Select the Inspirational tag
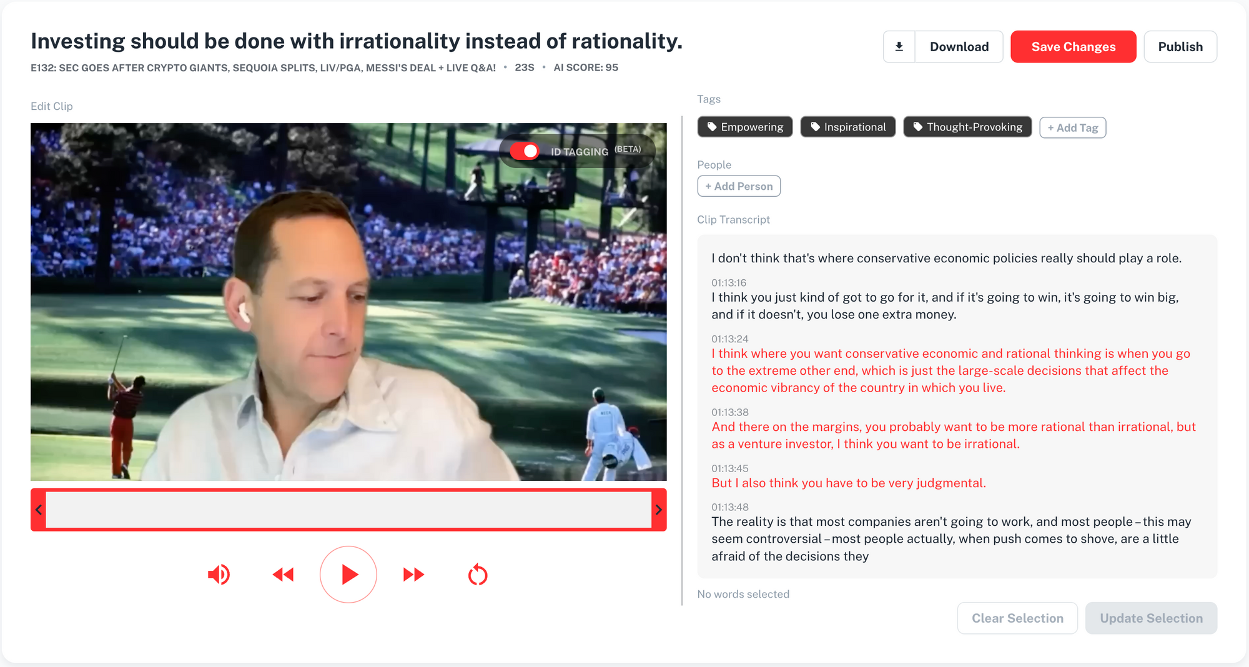Screen dimensions: 1249x667 pos(848,127)
